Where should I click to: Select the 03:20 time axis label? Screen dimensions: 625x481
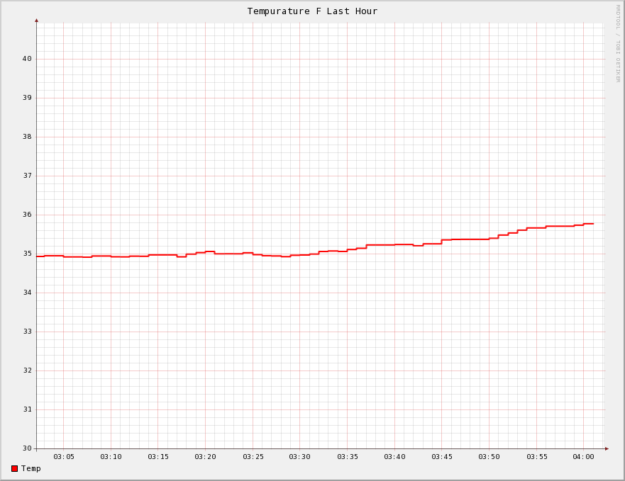coord(205,457)
